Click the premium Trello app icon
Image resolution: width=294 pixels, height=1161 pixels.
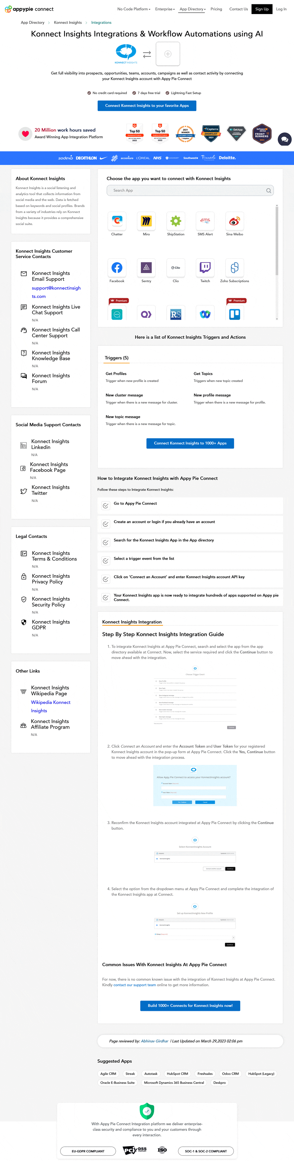click(x=235, y=314)
